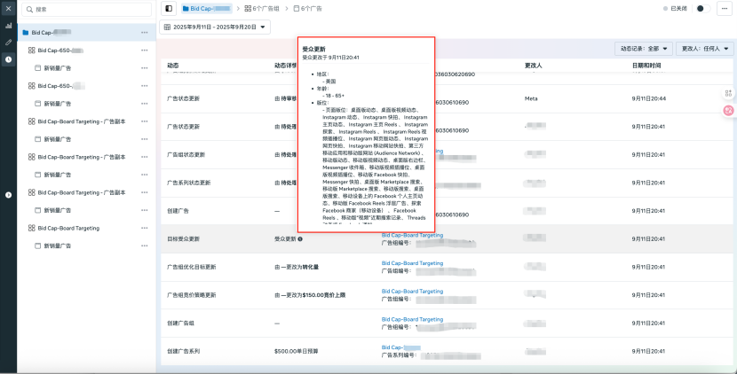Open the Bid Cap campaign link in 创建广告系列 row
Screen dimensions: 737x374
[x=401, y=347]
